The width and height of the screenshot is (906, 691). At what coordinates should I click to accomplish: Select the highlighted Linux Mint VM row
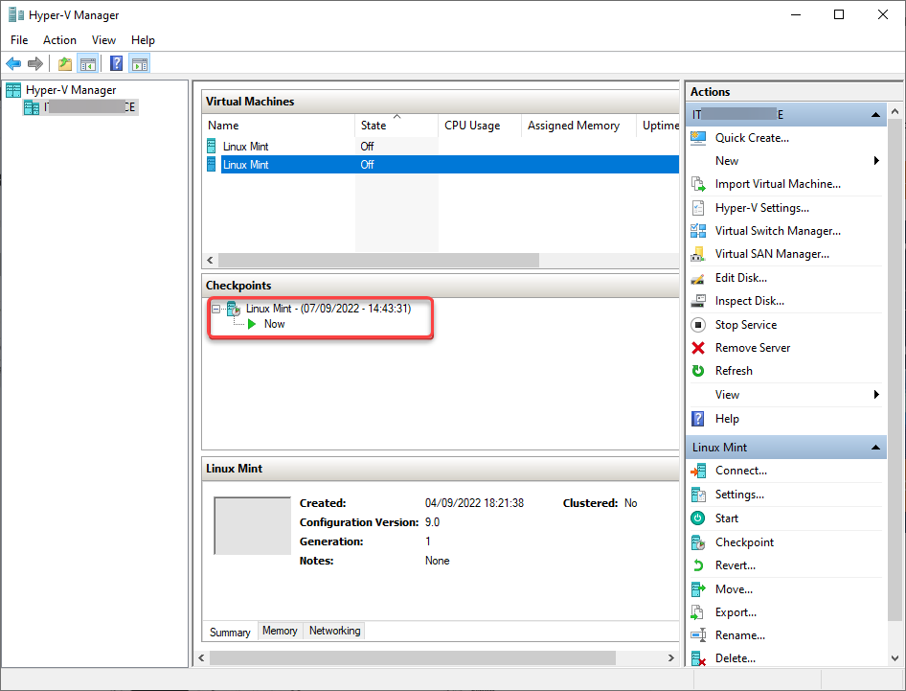442,165
